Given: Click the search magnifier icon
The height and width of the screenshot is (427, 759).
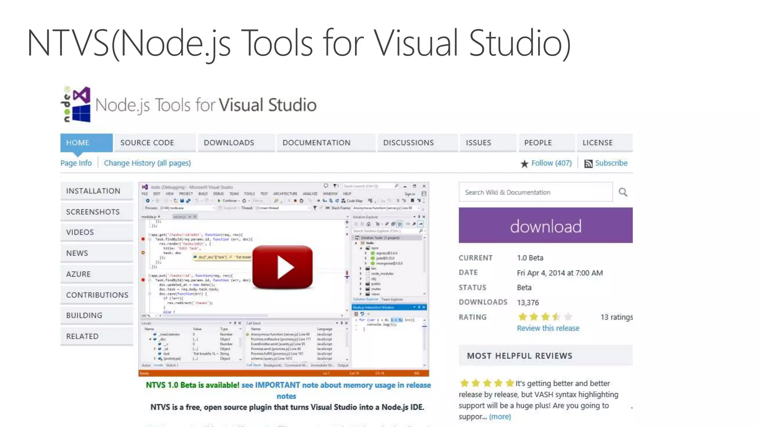Looking at the screenshot, I should click(x=623, y=192).
